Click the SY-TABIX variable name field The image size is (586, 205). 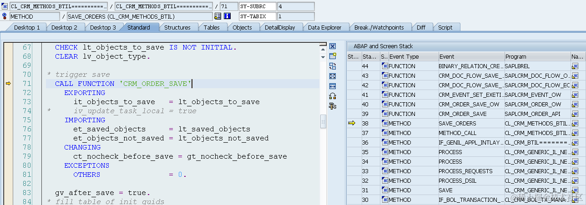click(258, 16)
